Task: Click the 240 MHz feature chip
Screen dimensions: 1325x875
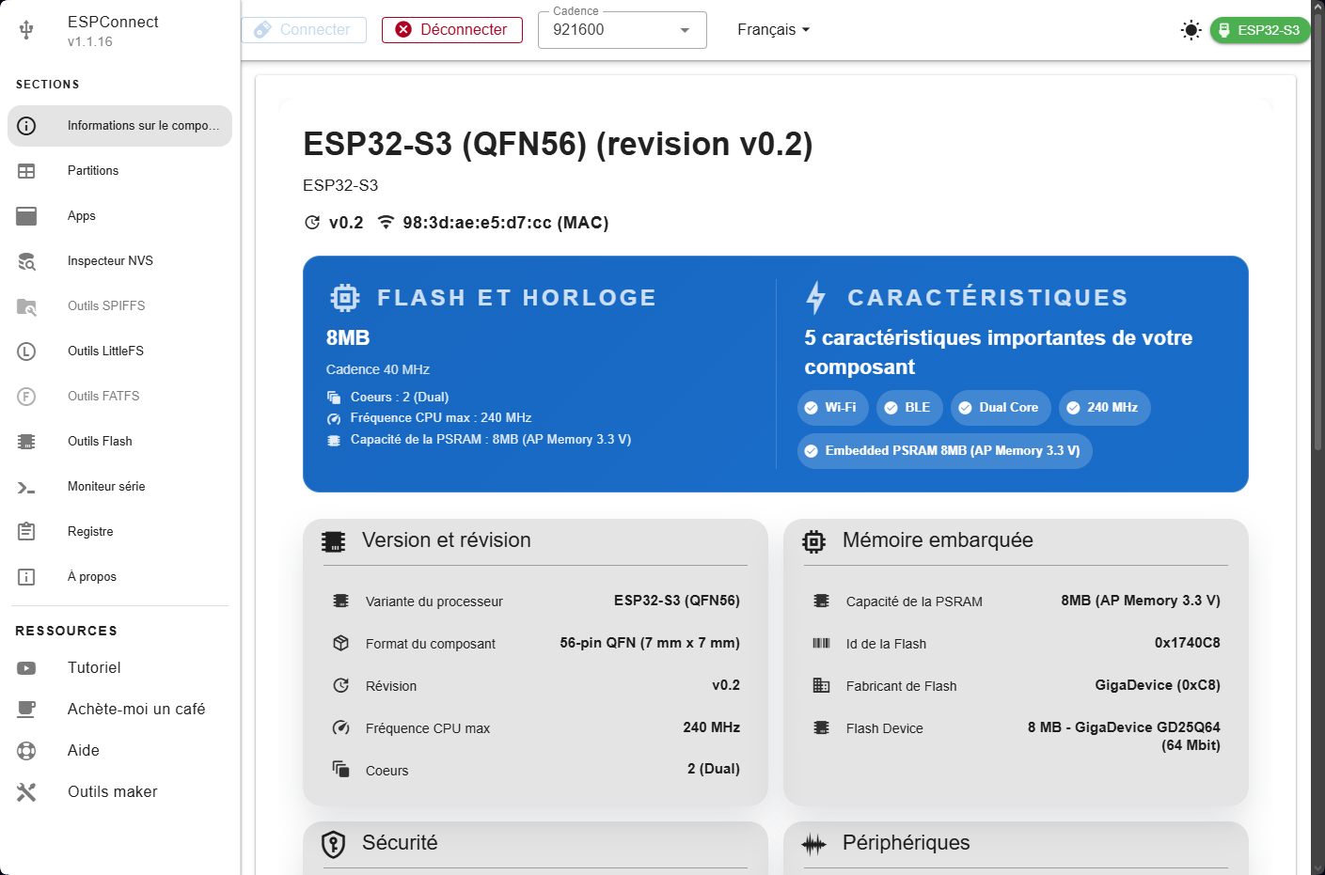Action: [x=1104, y=408]
